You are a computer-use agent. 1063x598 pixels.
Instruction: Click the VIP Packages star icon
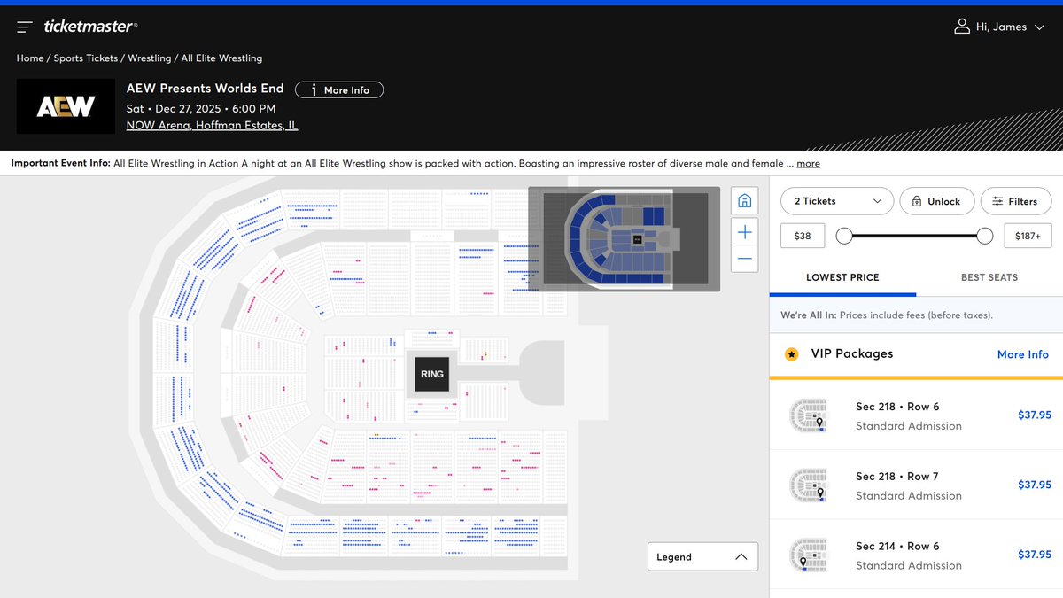click(792, 354)
